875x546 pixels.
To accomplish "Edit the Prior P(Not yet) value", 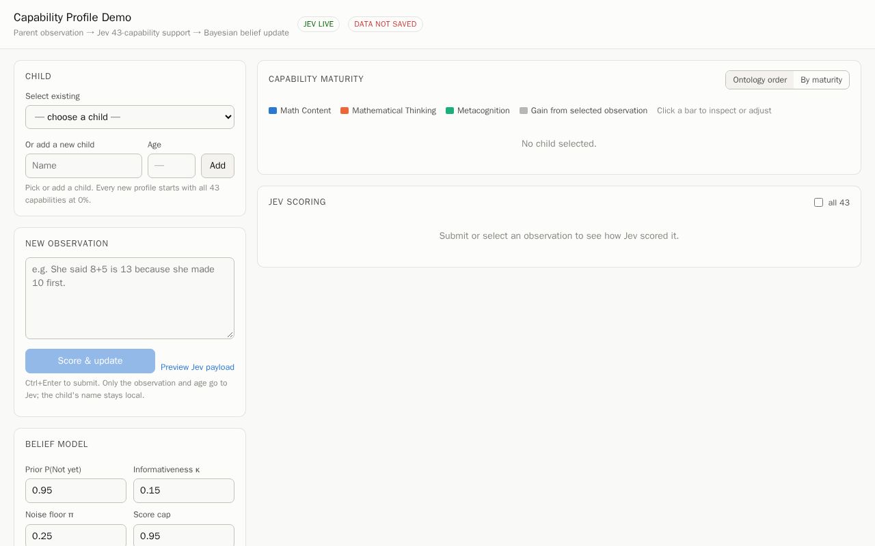I will coord(76,491).
